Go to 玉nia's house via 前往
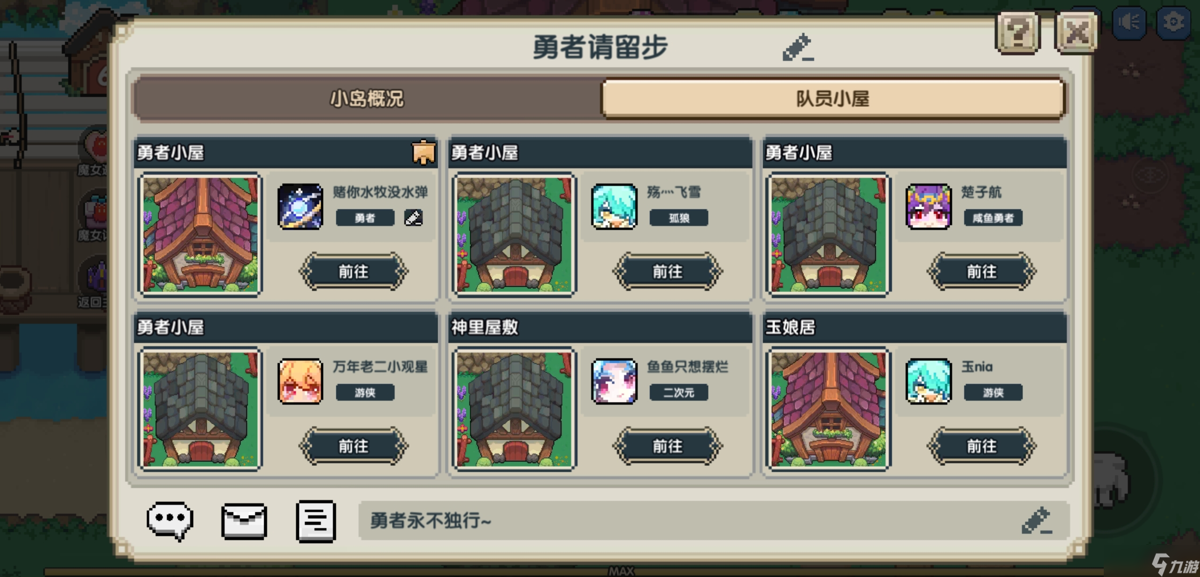This screenshot has width=1200, height=577. click(x=982, y=446)
